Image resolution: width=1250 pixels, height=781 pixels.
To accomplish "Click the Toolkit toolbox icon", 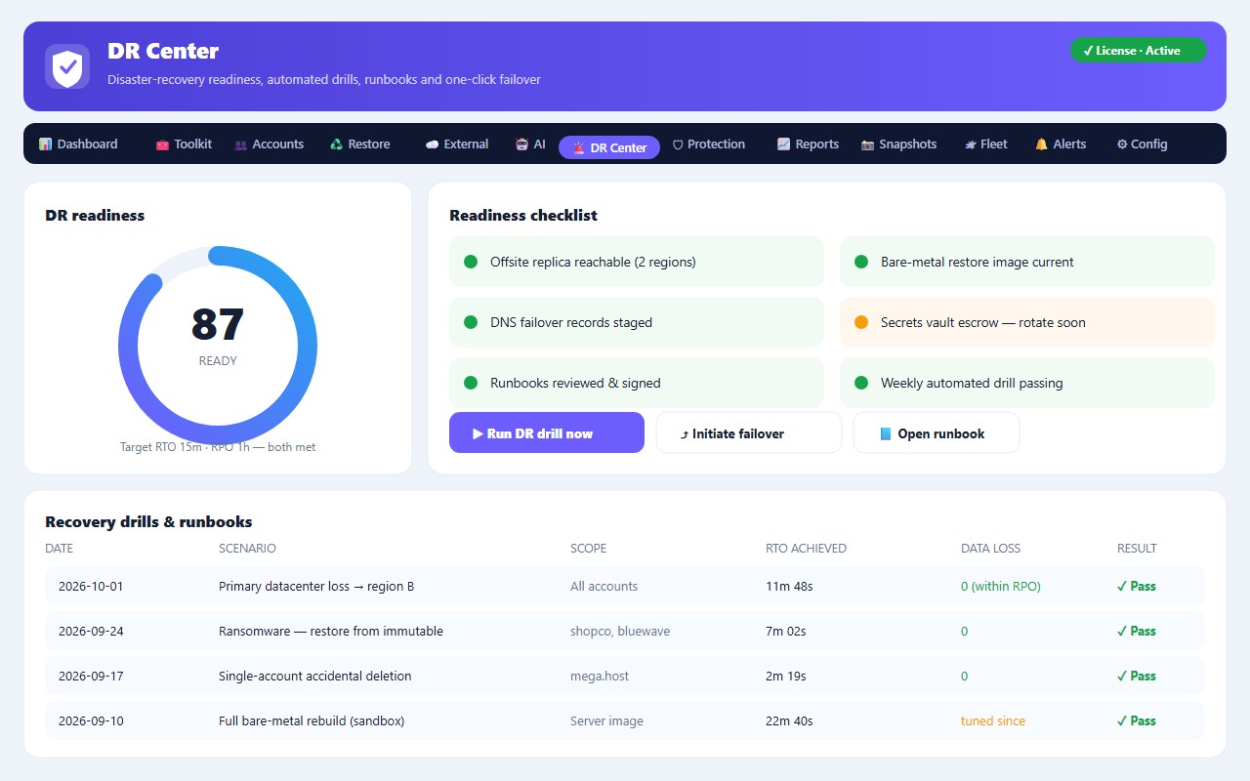I will coord(162,144).
